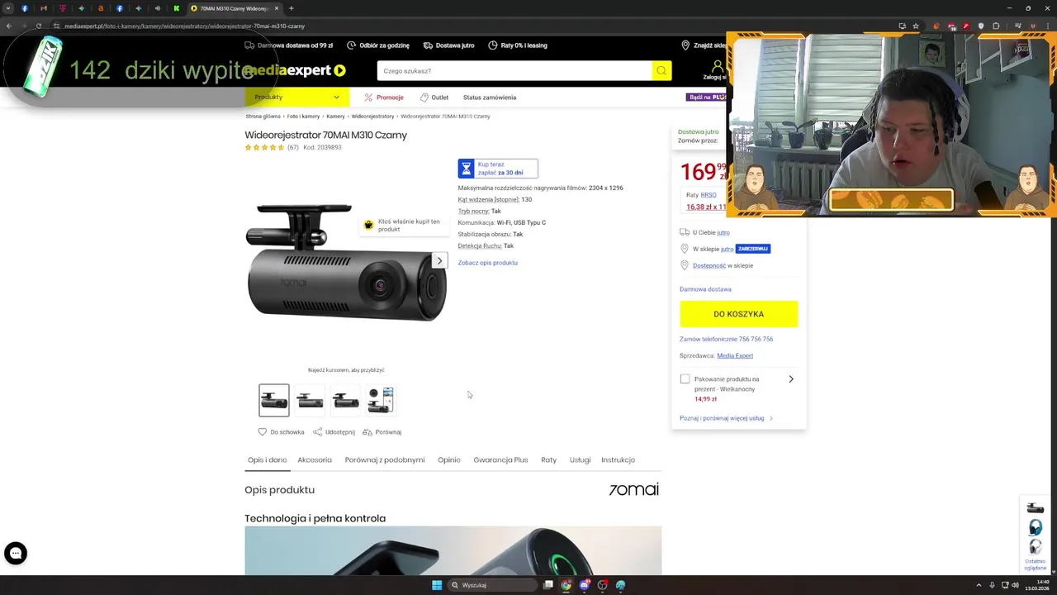Viewport: 1057px width, 595px height.
Task: Click the hourglass Kup teraz icon
Action: [x=467, y=169]
